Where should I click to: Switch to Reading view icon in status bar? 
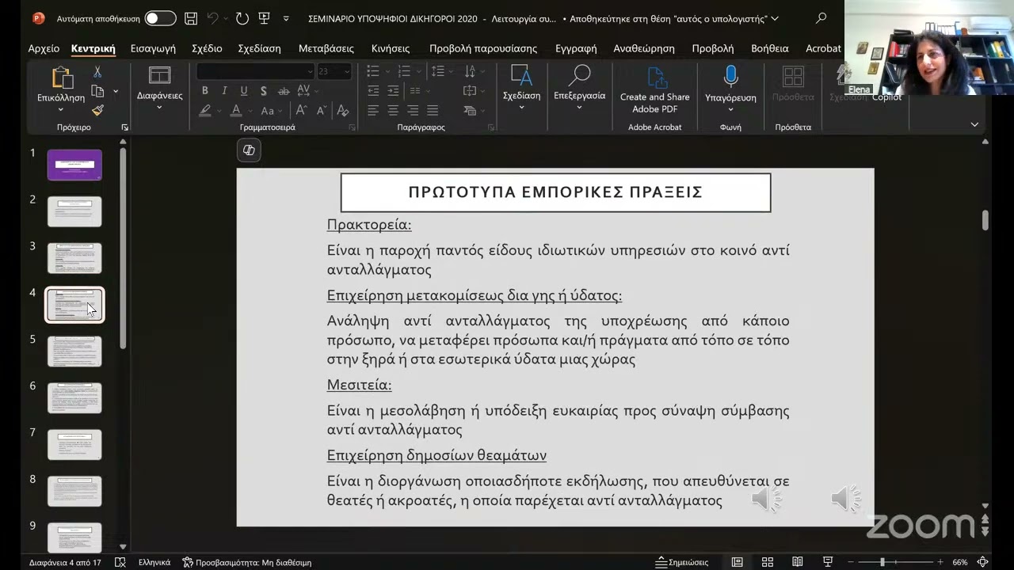click(797, 562)
